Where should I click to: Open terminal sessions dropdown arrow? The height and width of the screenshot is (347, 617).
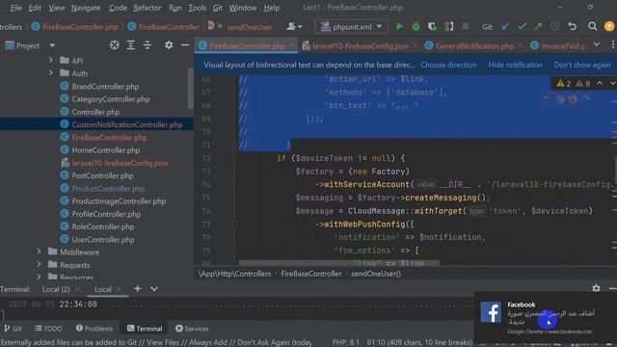tap(154, 289)
